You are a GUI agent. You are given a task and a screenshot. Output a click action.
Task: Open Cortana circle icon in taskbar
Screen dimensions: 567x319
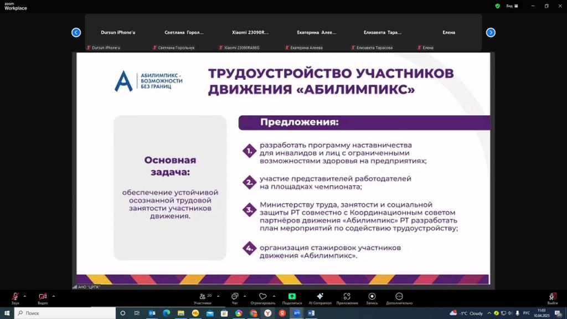[x=122, y=313]
